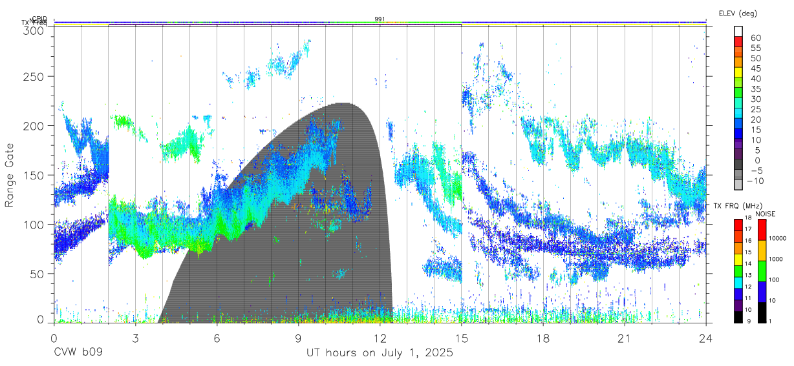The width and height of the screenshot is (794, 366).
Task: Click the '12' UT hour tick label
Action: point(380,339)
